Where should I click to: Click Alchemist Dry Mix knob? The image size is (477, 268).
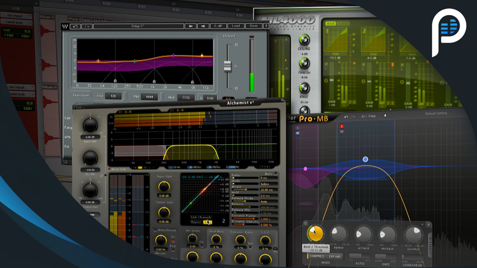(90, 158)
